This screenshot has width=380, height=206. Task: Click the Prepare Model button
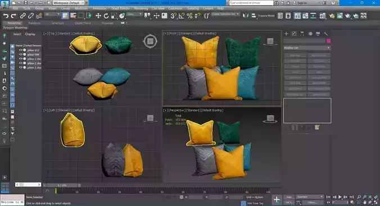(266, 16)
